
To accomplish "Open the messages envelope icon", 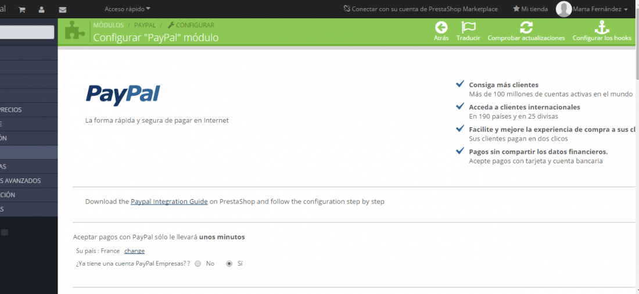I will pyautogui.click(x=62, y=9).
